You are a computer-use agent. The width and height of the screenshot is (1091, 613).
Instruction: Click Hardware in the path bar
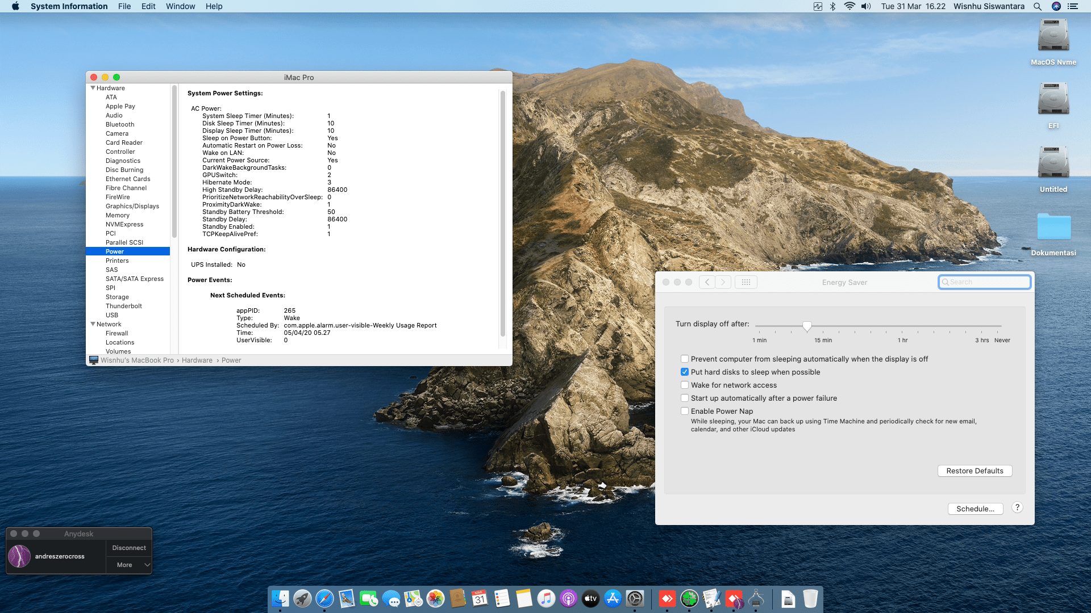[197, 360]
